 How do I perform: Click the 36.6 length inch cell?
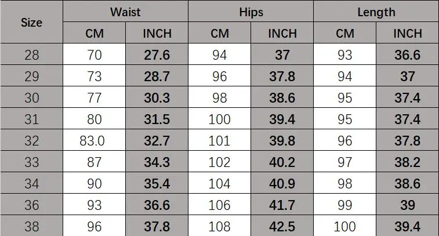(408, 55)
